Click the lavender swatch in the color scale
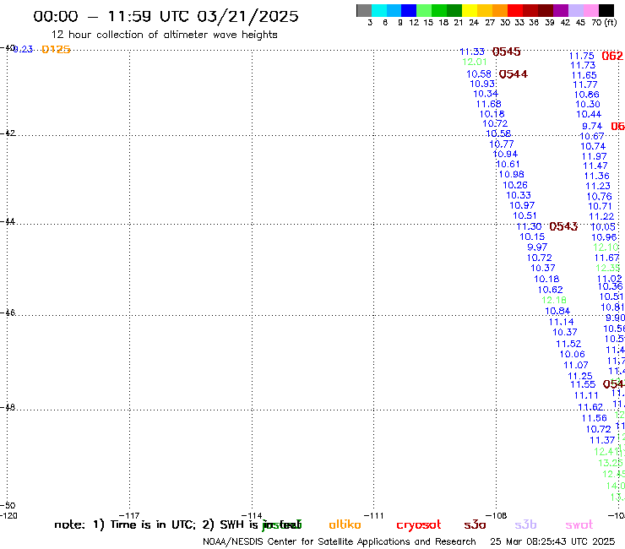This screenshot has height=549, width=625. (576, 10)
